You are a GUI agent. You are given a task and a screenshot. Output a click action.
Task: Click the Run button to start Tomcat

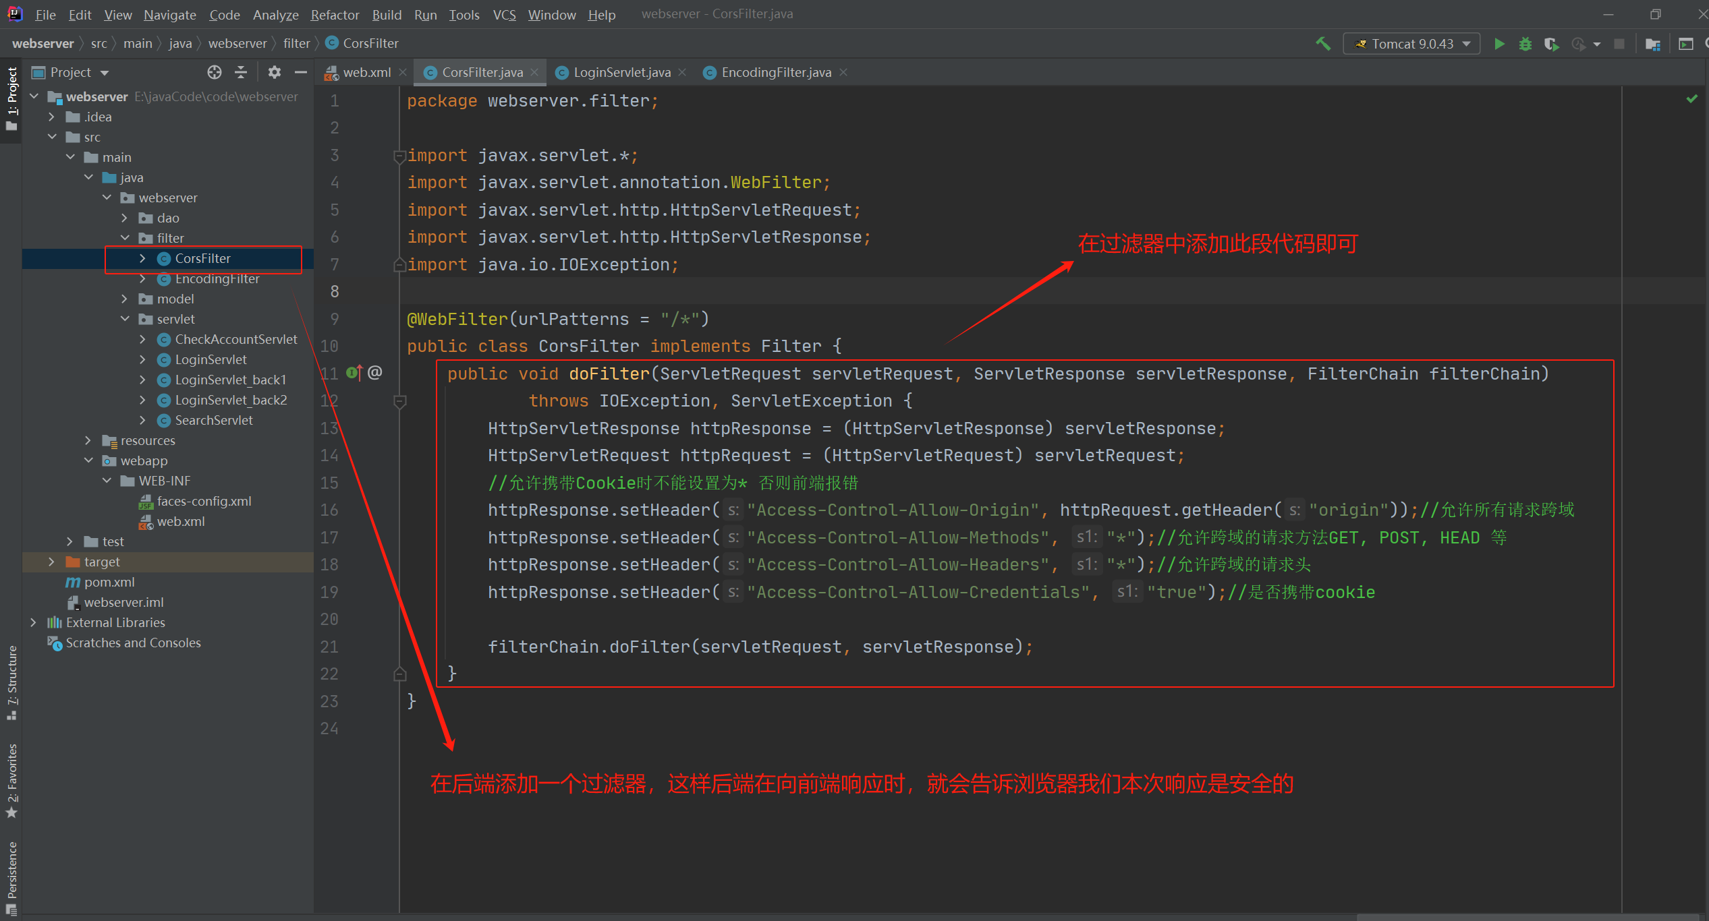click(1498, 43)
